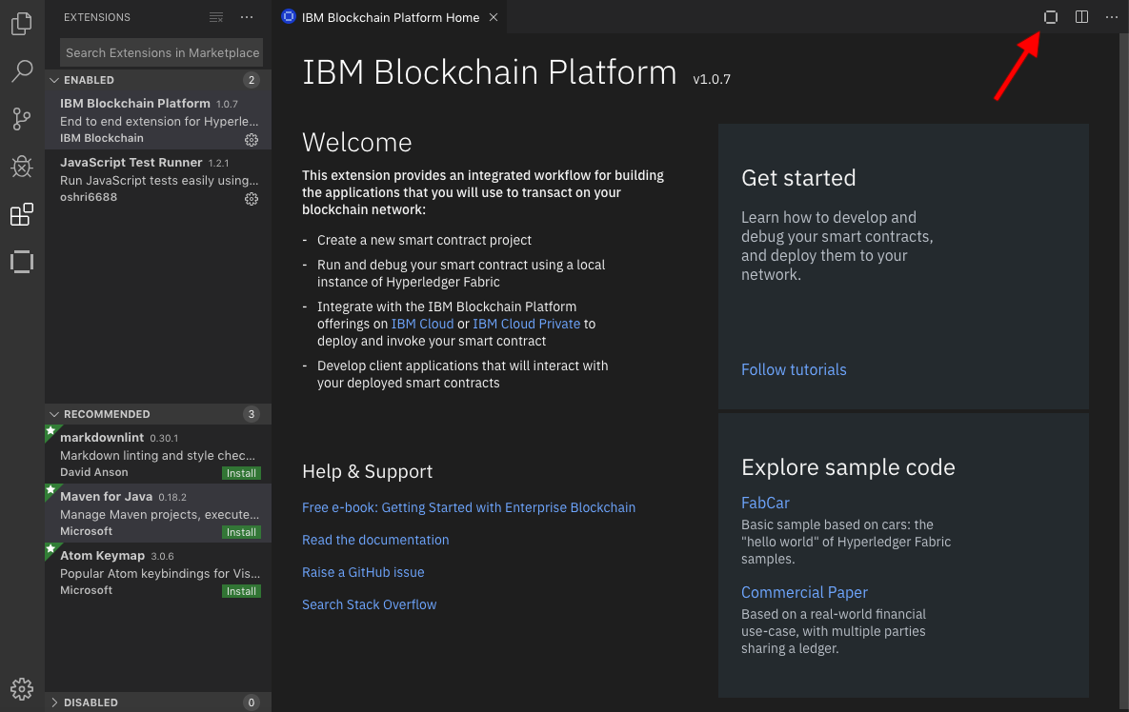
Task: Open the Extensions panel more actions menu
Action: 247,17
